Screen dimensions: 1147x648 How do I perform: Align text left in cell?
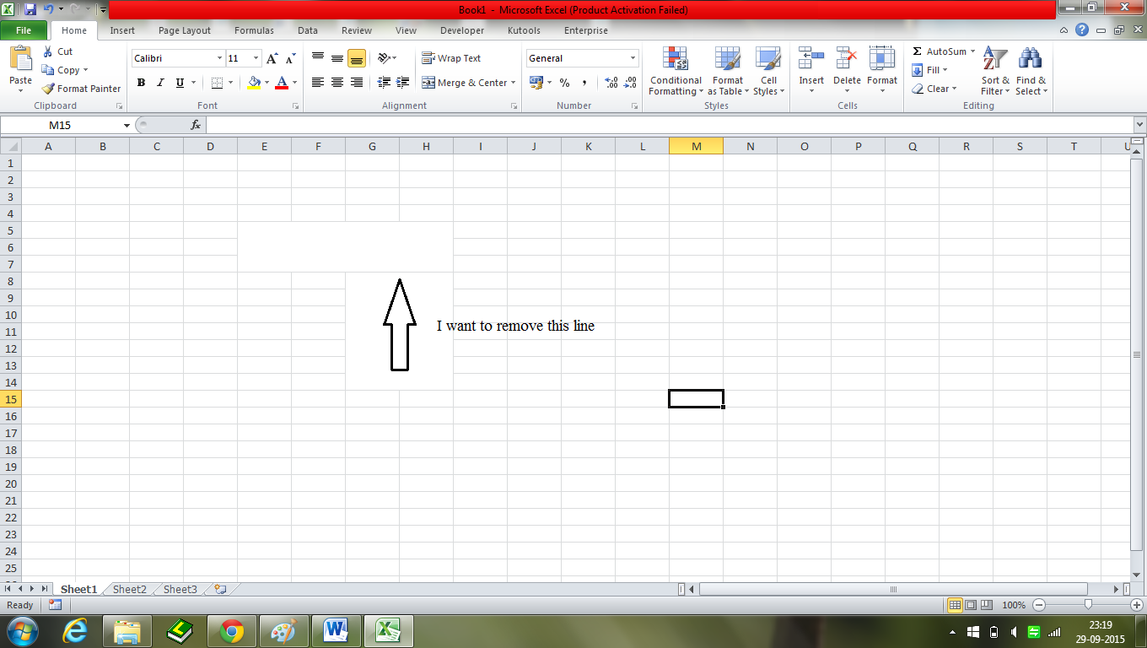[x=318, y=83]
